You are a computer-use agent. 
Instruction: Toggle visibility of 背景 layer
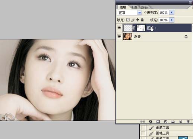pyautogui.click(x=119, y=36)
